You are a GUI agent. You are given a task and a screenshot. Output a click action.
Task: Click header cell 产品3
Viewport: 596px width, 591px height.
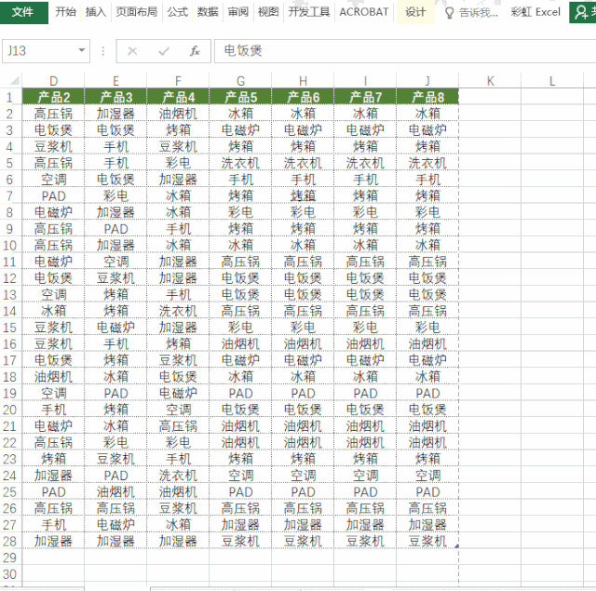(x=115, y=97)
